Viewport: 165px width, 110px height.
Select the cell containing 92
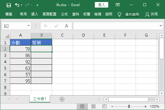coord(21,62)
